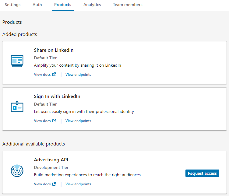229x196 pixels.
Task: Open View docs for Share on LinkedIn
Action: tap(42, 75)
